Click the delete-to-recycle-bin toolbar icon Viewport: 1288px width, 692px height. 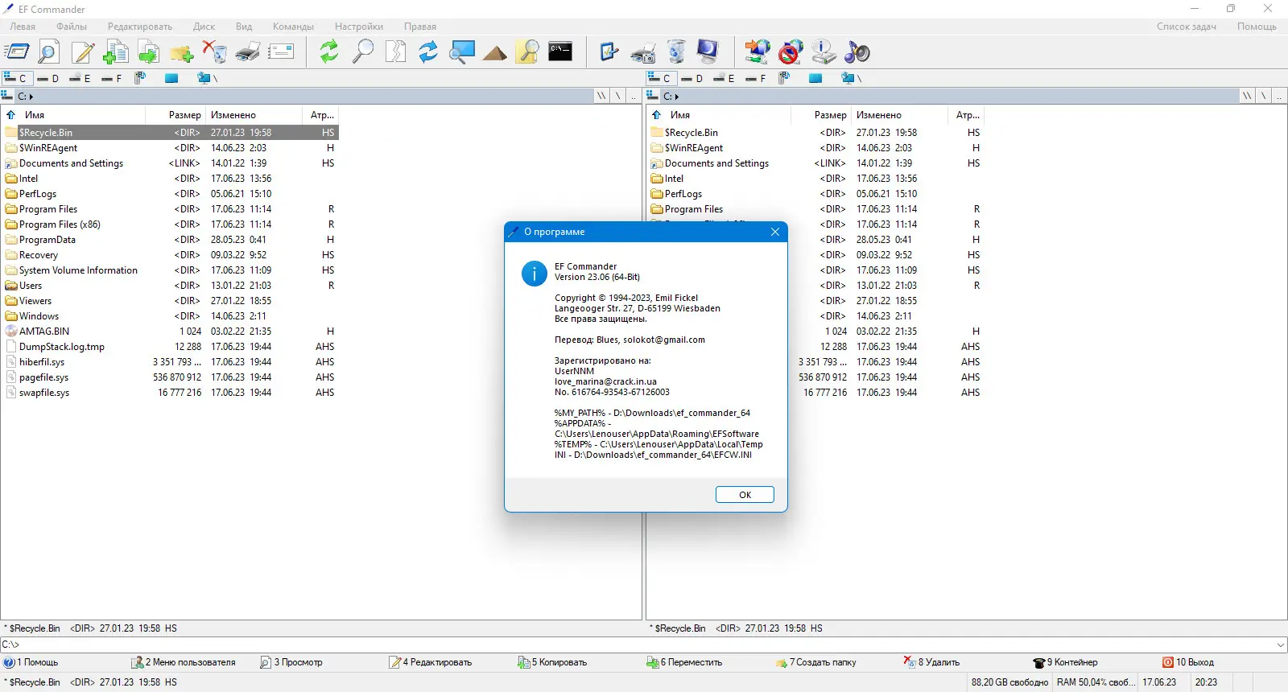214,52
